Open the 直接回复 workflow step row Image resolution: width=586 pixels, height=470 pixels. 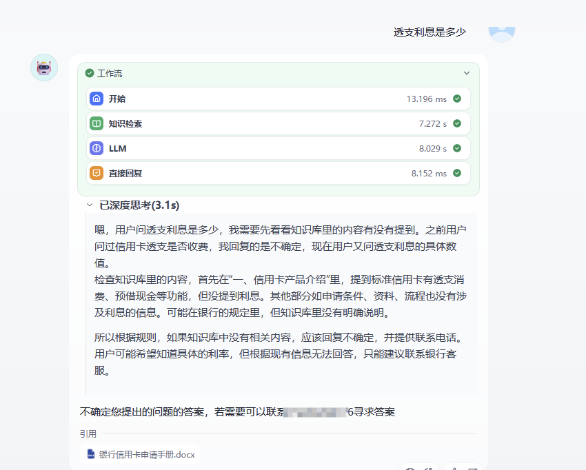(x=278, y=174)
